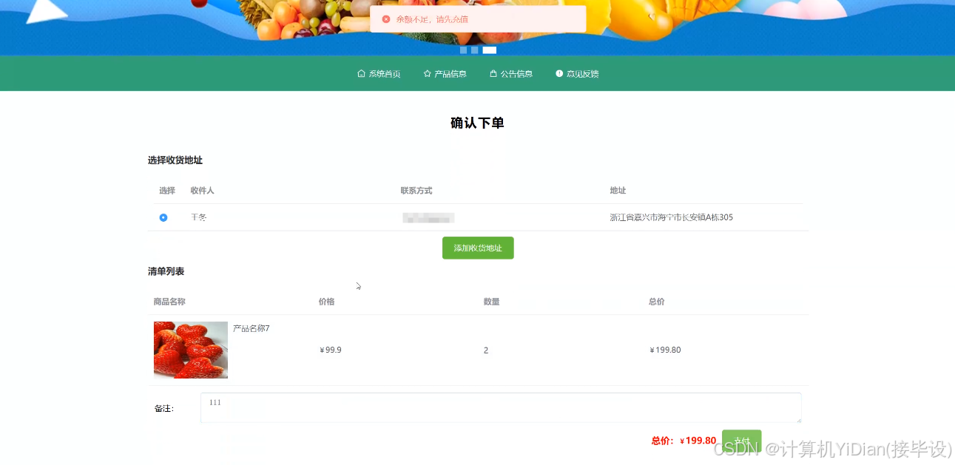This screenshot has width=955, height=465.
Task: Click the 数量 column header
Action: click(491, 302)
